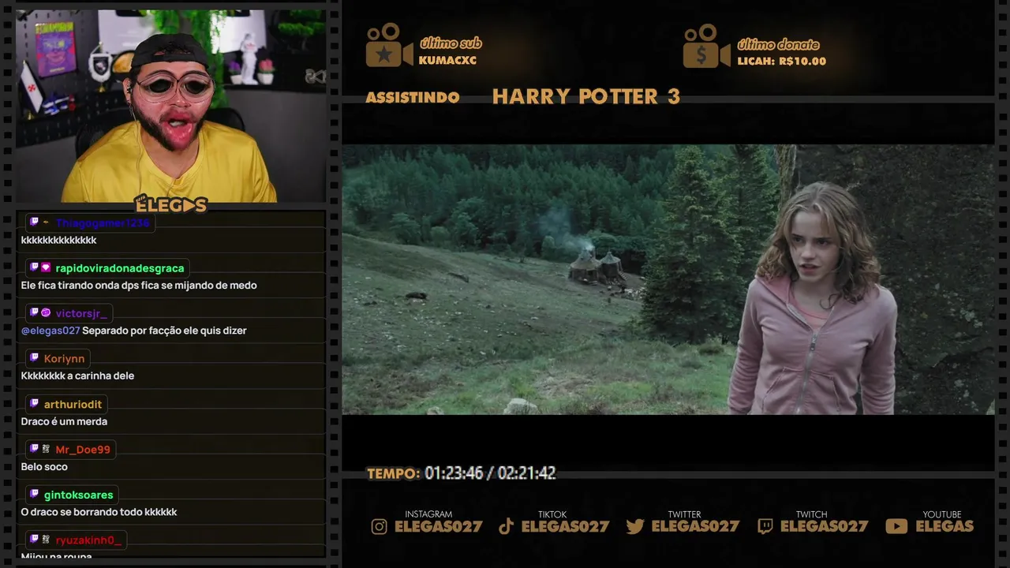
Task: Click Twitch badge beside gintoksoares
Action: [x=34, y=495]
